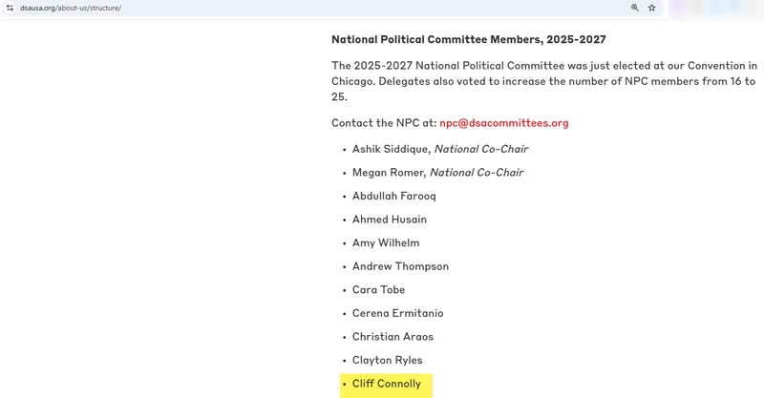Click the name Megan Romer
Viewport: 764px width, 398px height.
389,173
